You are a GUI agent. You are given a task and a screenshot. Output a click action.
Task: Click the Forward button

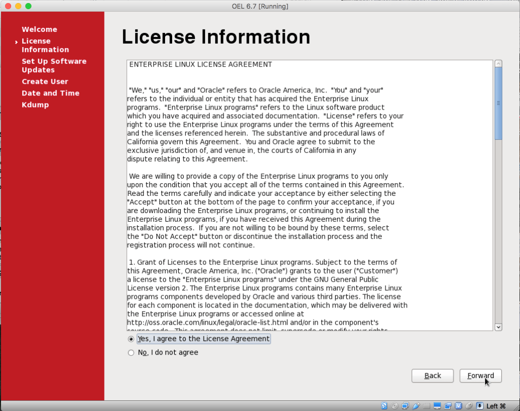click(480, 375)
